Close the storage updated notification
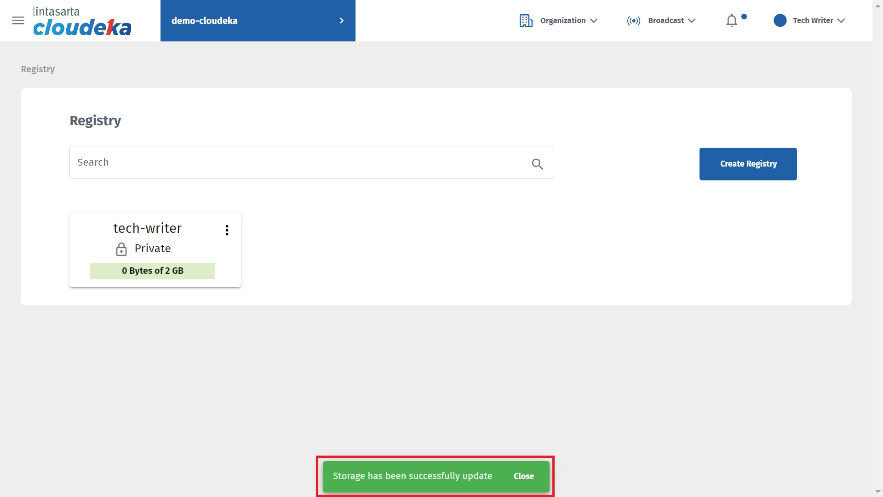This screenshot has height=497, width=883. 523,476
